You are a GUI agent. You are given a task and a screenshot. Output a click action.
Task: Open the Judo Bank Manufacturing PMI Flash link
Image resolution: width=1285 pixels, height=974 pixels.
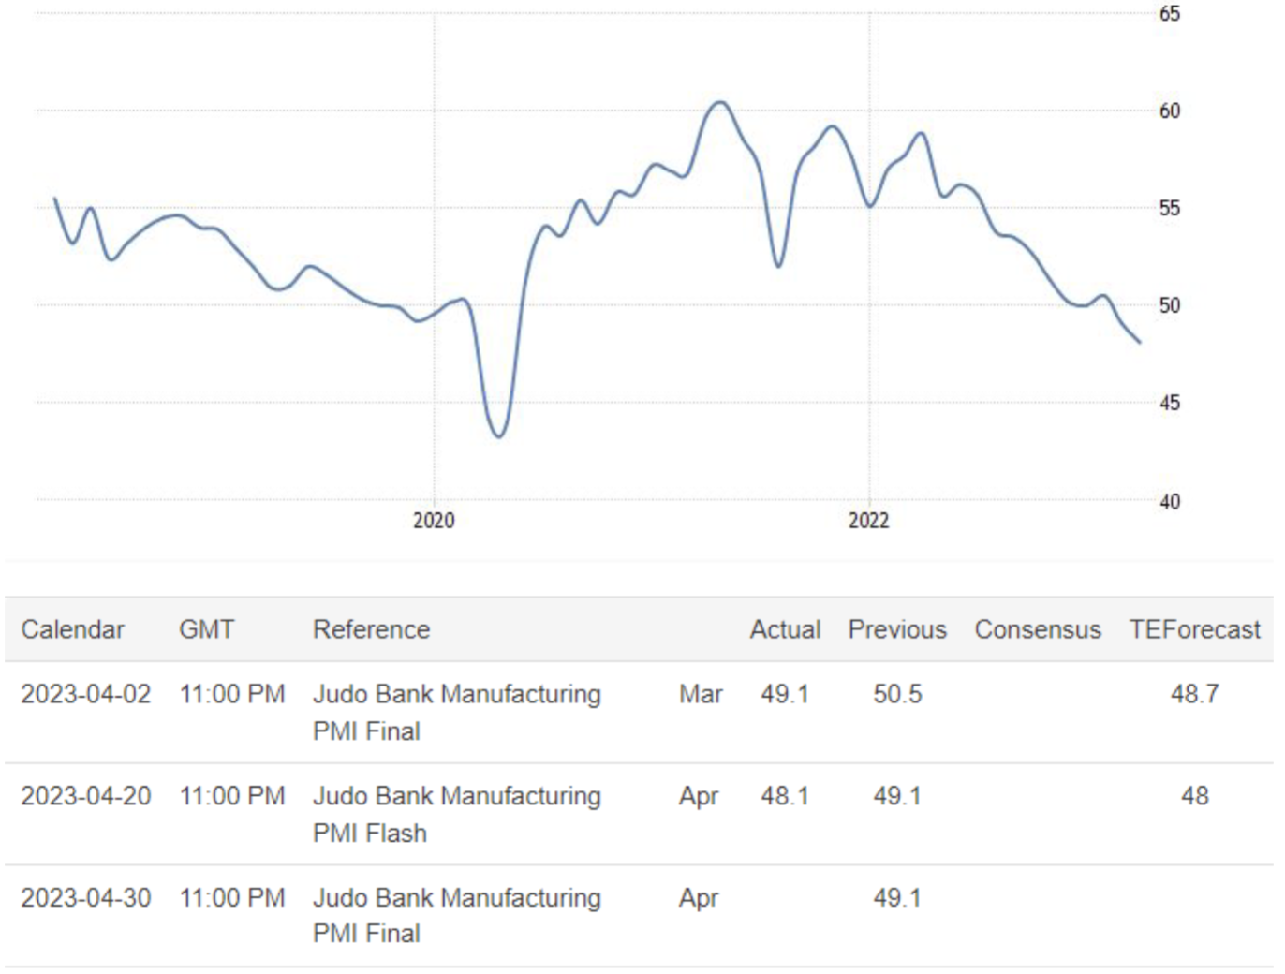point(456,814)
